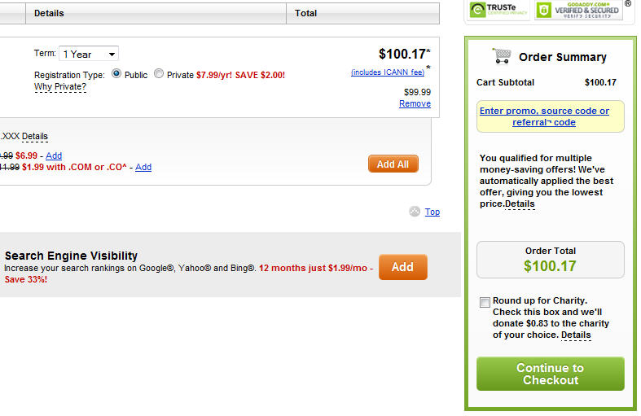The width and height of the screenshot is (641, 416).
Task: Add the $6.99 offer to the order
Action: tap(54, 155)
